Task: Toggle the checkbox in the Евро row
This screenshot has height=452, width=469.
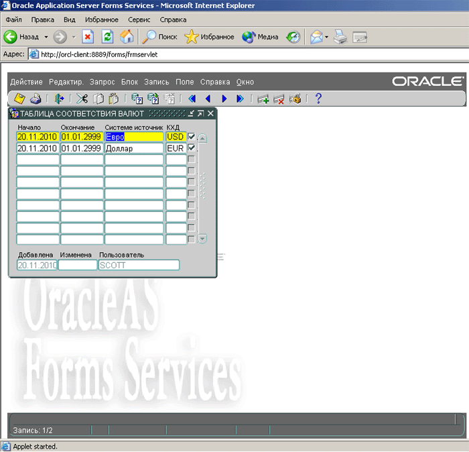Action: tap(192, 137)
